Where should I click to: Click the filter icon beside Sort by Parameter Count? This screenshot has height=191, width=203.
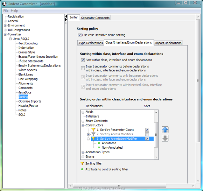click(93, 130)
